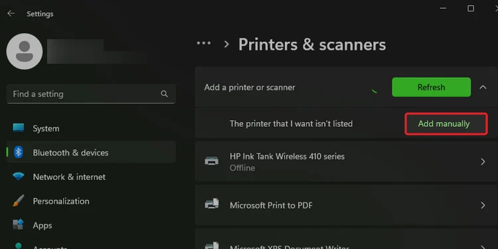Click the Network & internet wifi icon
The image size is (498, 249).
pyautogui.click(x=19, y=176)
